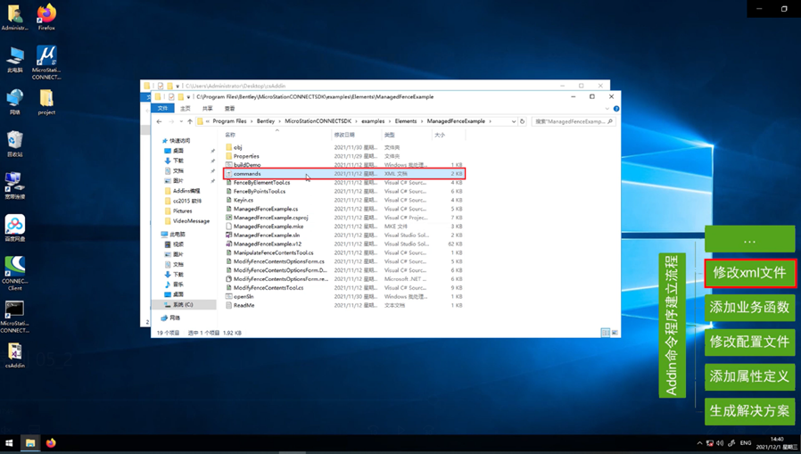
Task: Expand the address bar history dropdown
Action: [514, 121]
